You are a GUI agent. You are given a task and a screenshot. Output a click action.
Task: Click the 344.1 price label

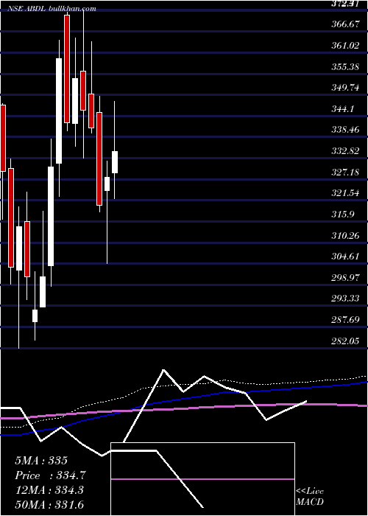[x=343, y=108]
